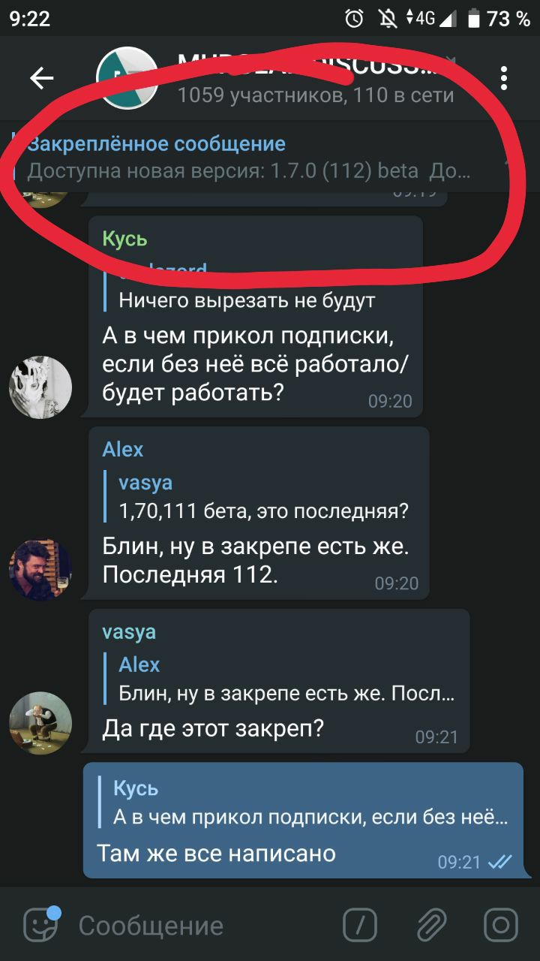
Task: Open the group chat avatar
Action: pyautogui.click(x=127, y=77)
